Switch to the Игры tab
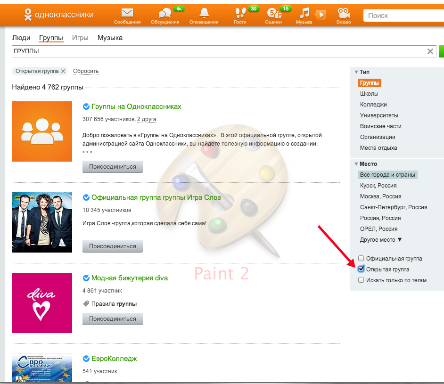 point(80,38)
